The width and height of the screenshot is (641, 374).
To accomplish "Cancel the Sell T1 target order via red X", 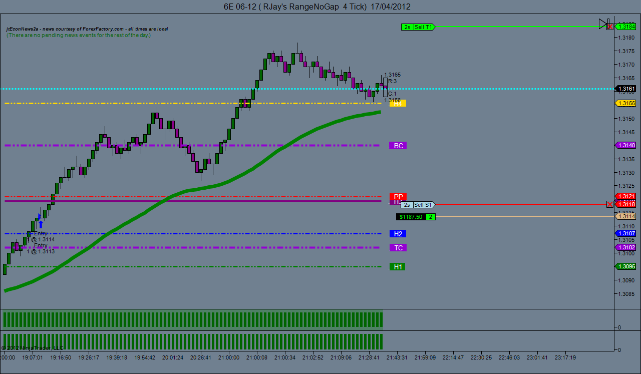I will tap(609, 27).
